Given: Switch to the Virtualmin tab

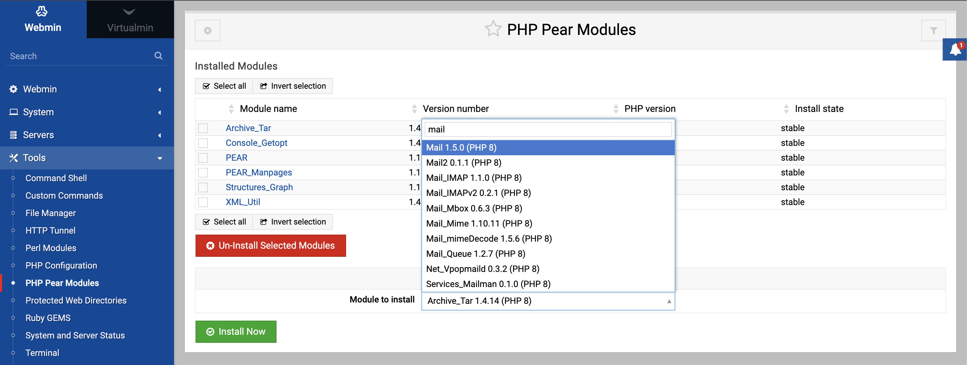Looking at the screenshot, I should (x=130, y=19).
